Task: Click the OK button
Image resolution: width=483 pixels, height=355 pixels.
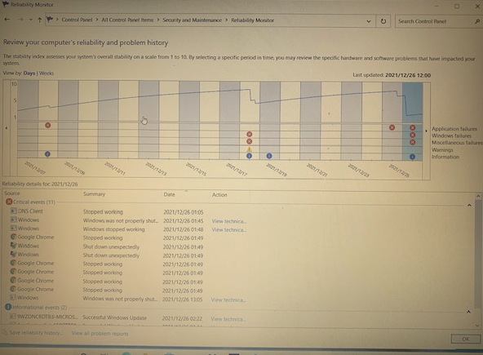Action: point(465,339)
